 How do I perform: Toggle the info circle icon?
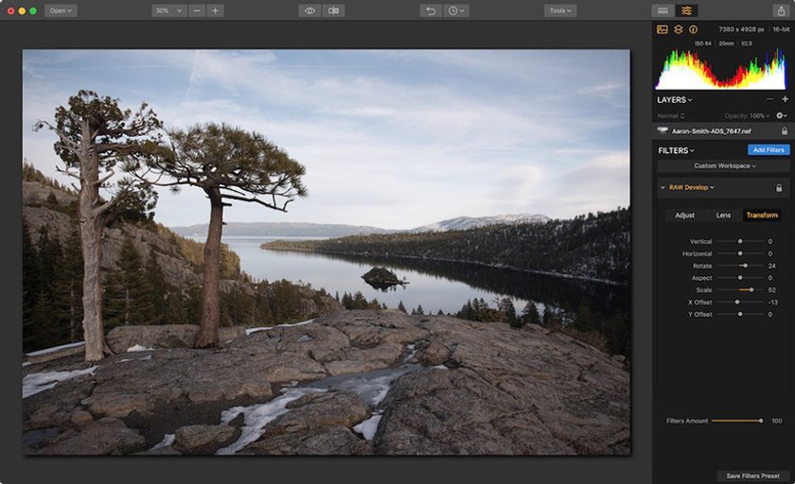click(x=693, y=29)
